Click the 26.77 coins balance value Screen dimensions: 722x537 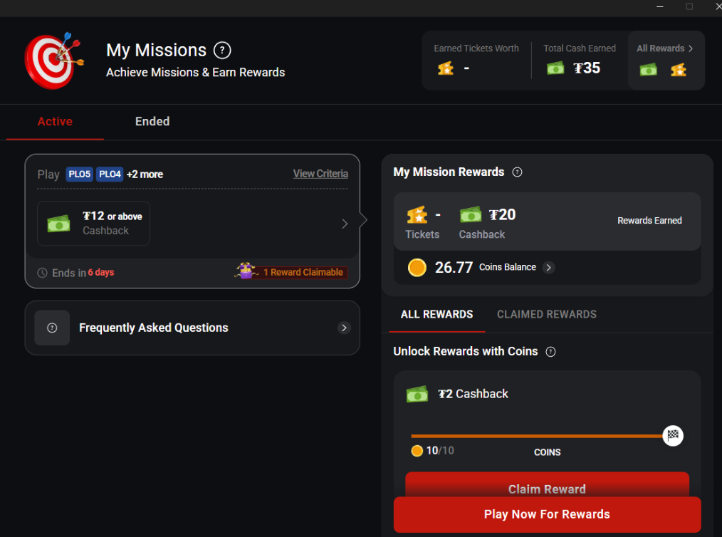(454, 268)
